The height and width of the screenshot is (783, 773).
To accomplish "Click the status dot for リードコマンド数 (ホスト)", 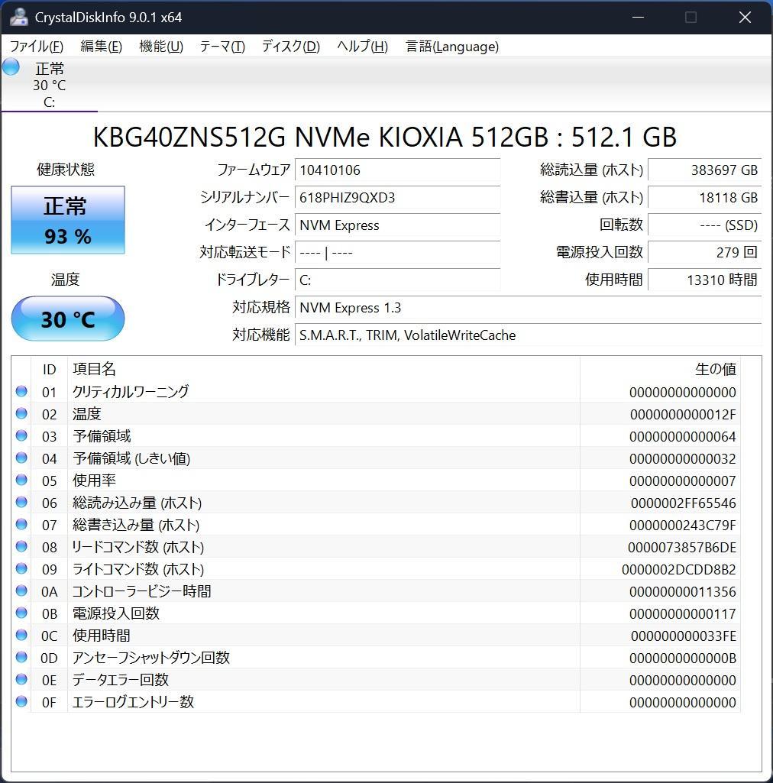I will (x=21, y=546).
